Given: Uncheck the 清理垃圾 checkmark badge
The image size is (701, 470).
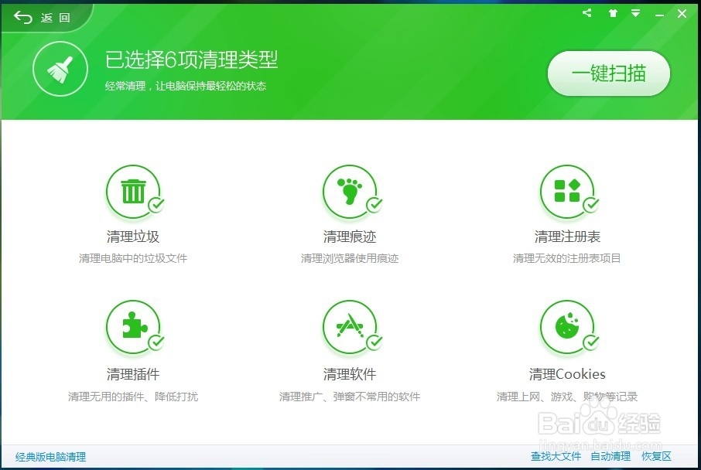Looking at the screenshot, I should [x=156, y=205].
